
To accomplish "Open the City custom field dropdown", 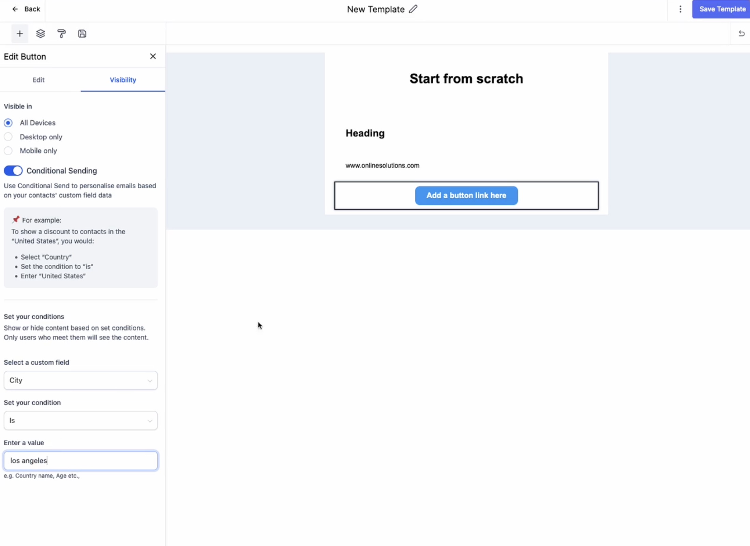I will click(x=81, y=380).
